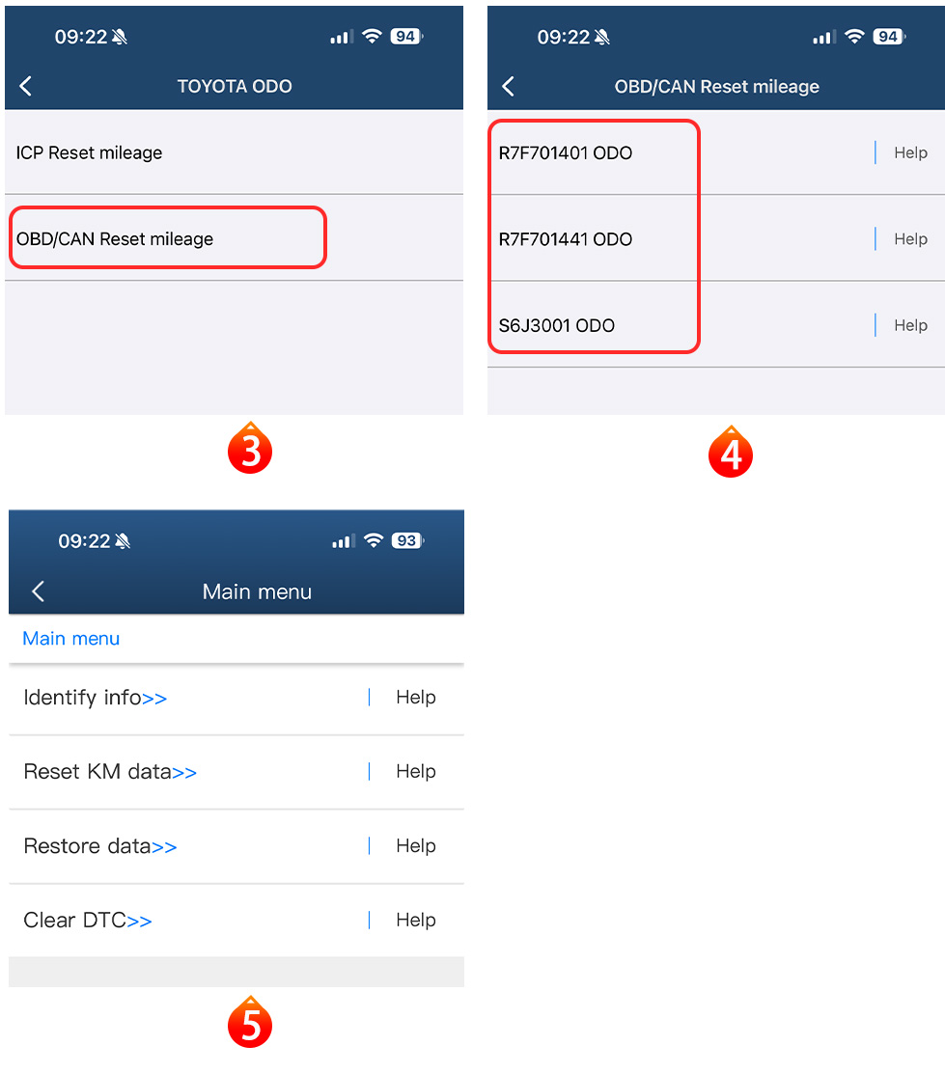The height and width of the screenshot is (1074, 945).
Task: Select ICP Reset mileage option
Action: tap(234, 152)
